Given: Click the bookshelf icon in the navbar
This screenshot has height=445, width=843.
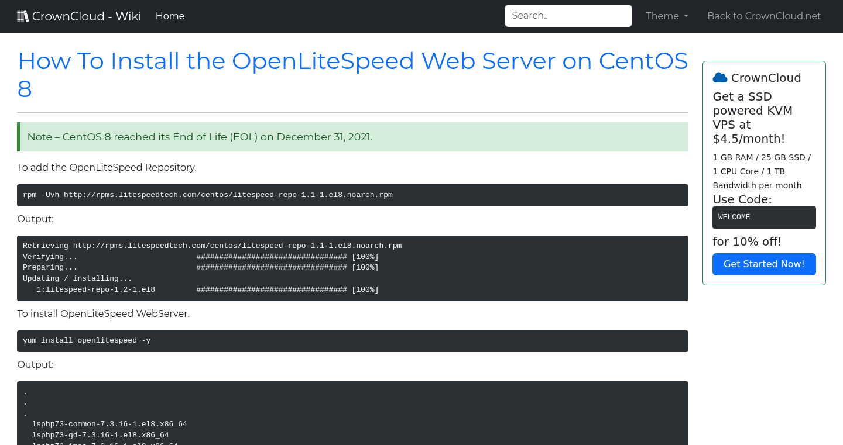Looking at the screenshot, I should pos(22,15).
